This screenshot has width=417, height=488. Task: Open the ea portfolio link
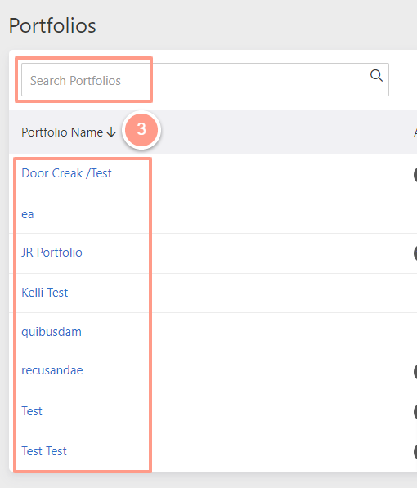[28, 214]
